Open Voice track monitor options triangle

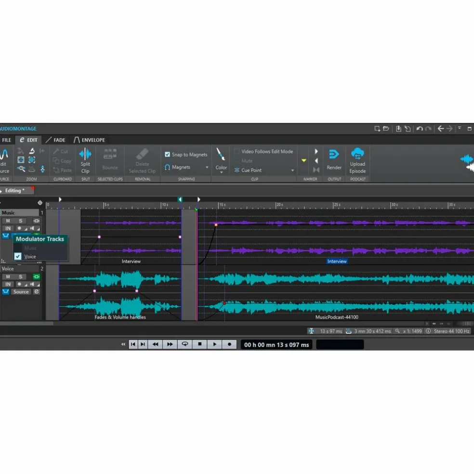[x=38, y=285]
